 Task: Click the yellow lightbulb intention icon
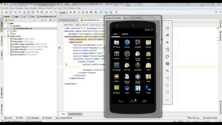(x=66, y=65)
